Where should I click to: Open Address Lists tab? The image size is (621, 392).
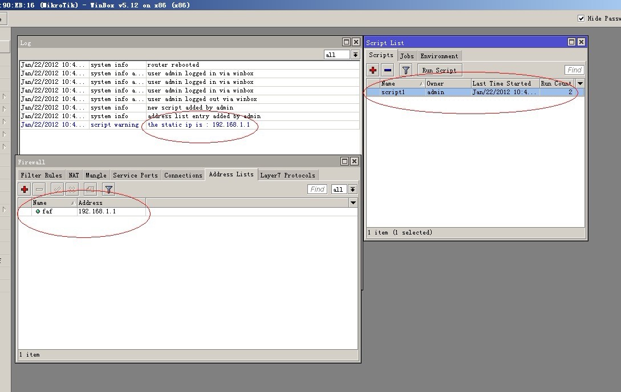coord(232,175)
